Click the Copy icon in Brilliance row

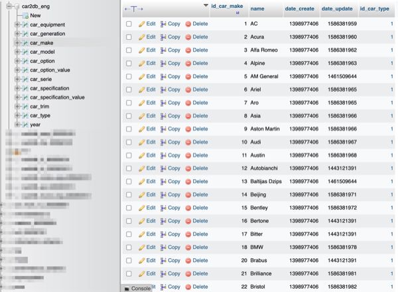point(163,273)
